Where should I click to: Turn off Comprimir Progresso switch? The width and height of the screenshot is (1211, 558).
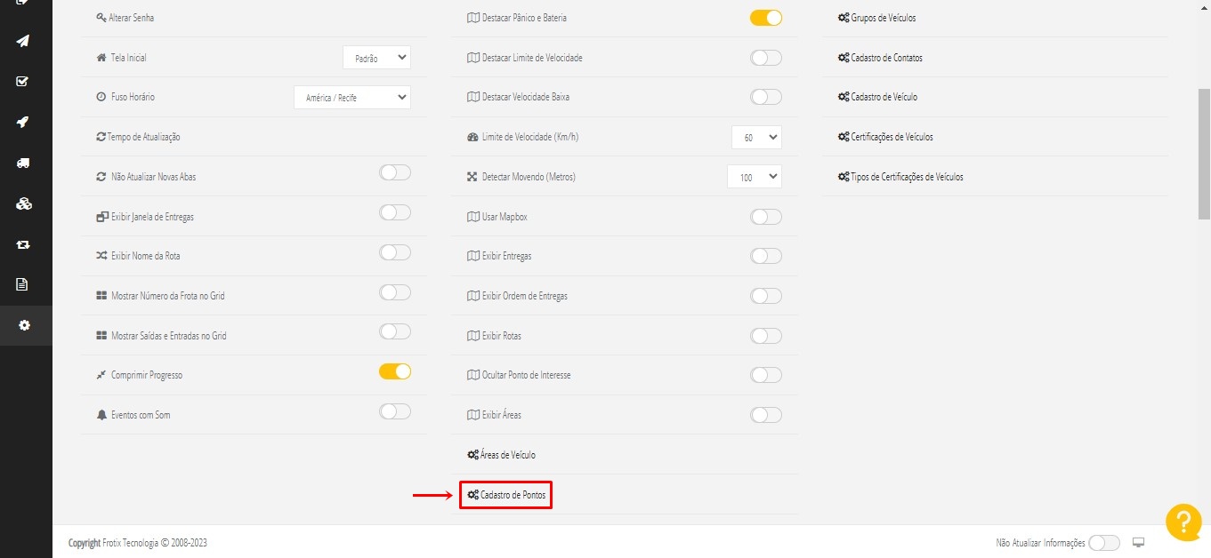coord(395,371)
